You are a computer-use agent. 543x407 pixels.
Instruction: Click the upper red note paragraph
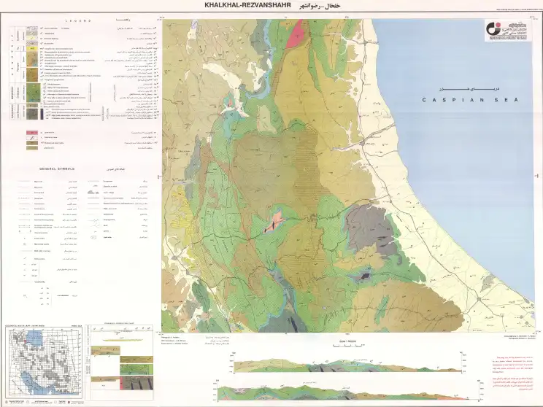[512, 365]
